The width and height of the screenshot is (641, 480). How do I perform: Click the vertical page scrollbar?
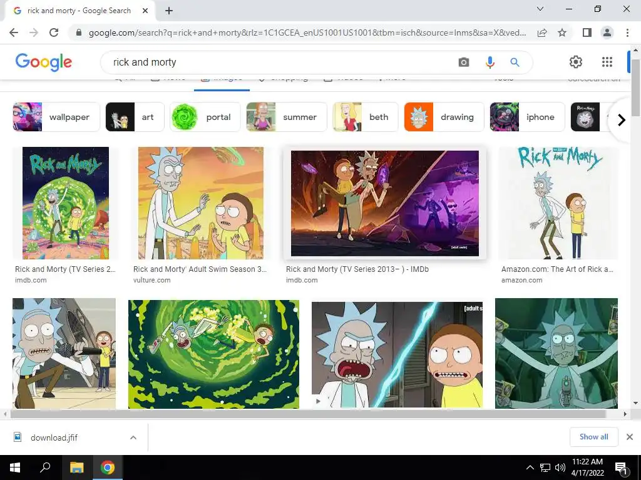point(636,87)
